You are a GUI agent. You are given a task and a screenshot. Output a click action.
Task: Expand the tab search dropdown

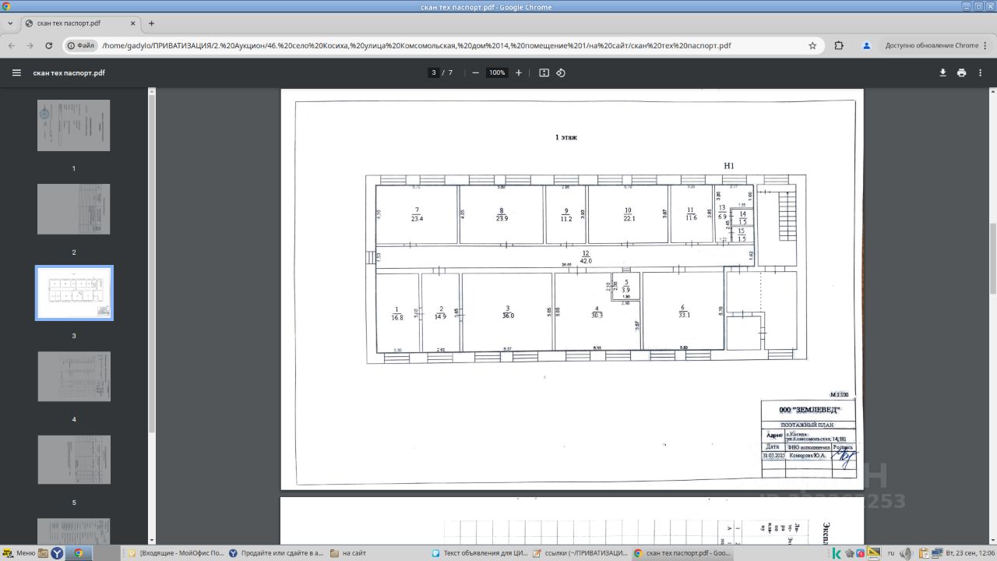click(x=10, y=23)
